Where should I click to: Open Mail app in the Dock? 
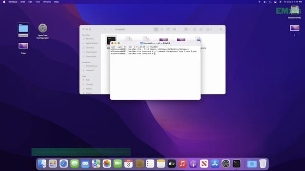coord(85,163)
